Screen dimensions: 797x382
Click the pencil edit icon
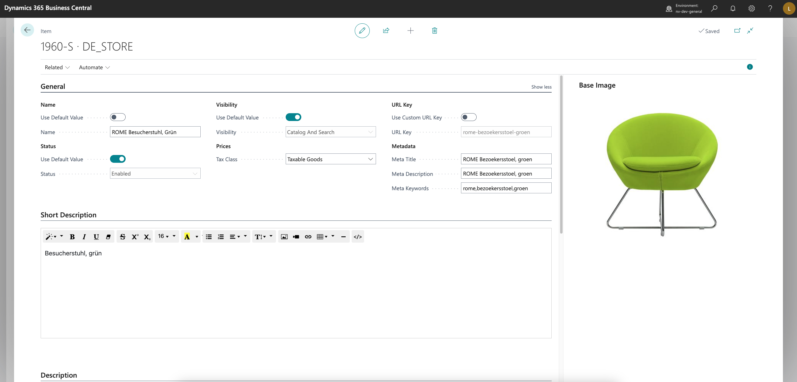pos(362,31)
